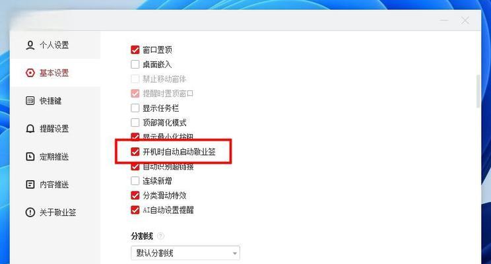
Task: Enable the 桌面嵌入 checkbox
Action: pos(135,65)
